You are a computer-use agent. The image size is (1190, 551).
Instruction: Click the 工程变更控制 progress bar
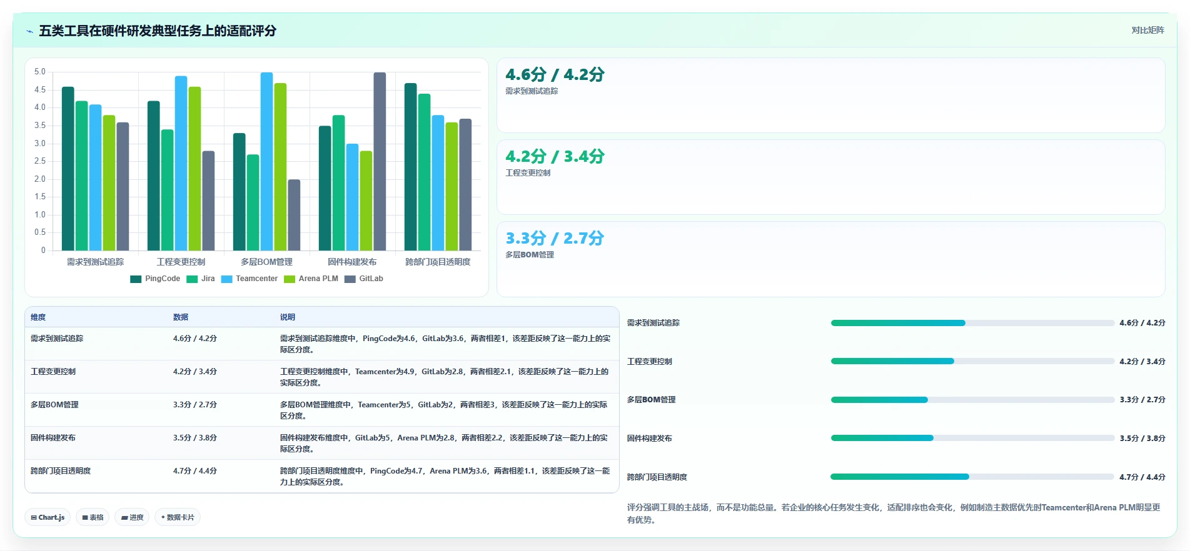coord(972,361)
